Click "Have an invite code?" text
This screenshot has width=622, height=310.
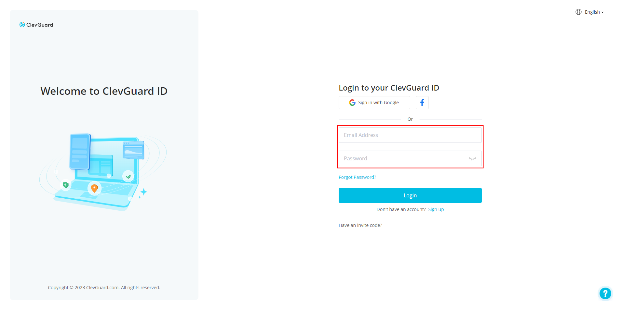360,225
